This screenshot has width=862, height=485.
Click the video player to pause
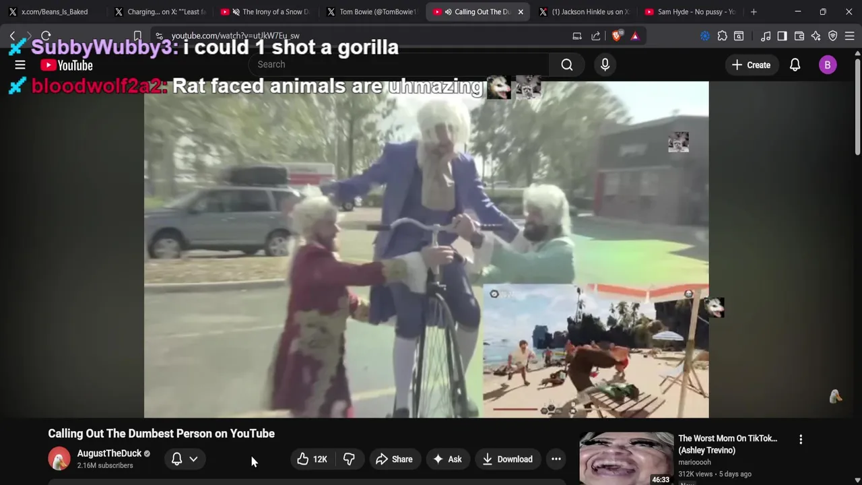[426, 249]
